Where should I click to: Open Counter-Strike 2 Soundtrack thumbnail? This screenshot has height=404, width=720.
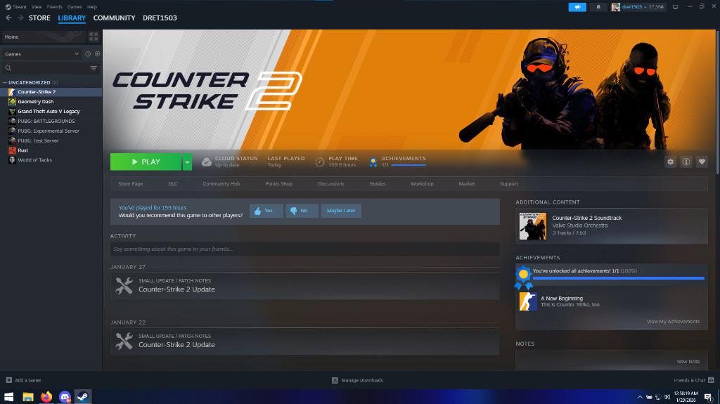533,226
